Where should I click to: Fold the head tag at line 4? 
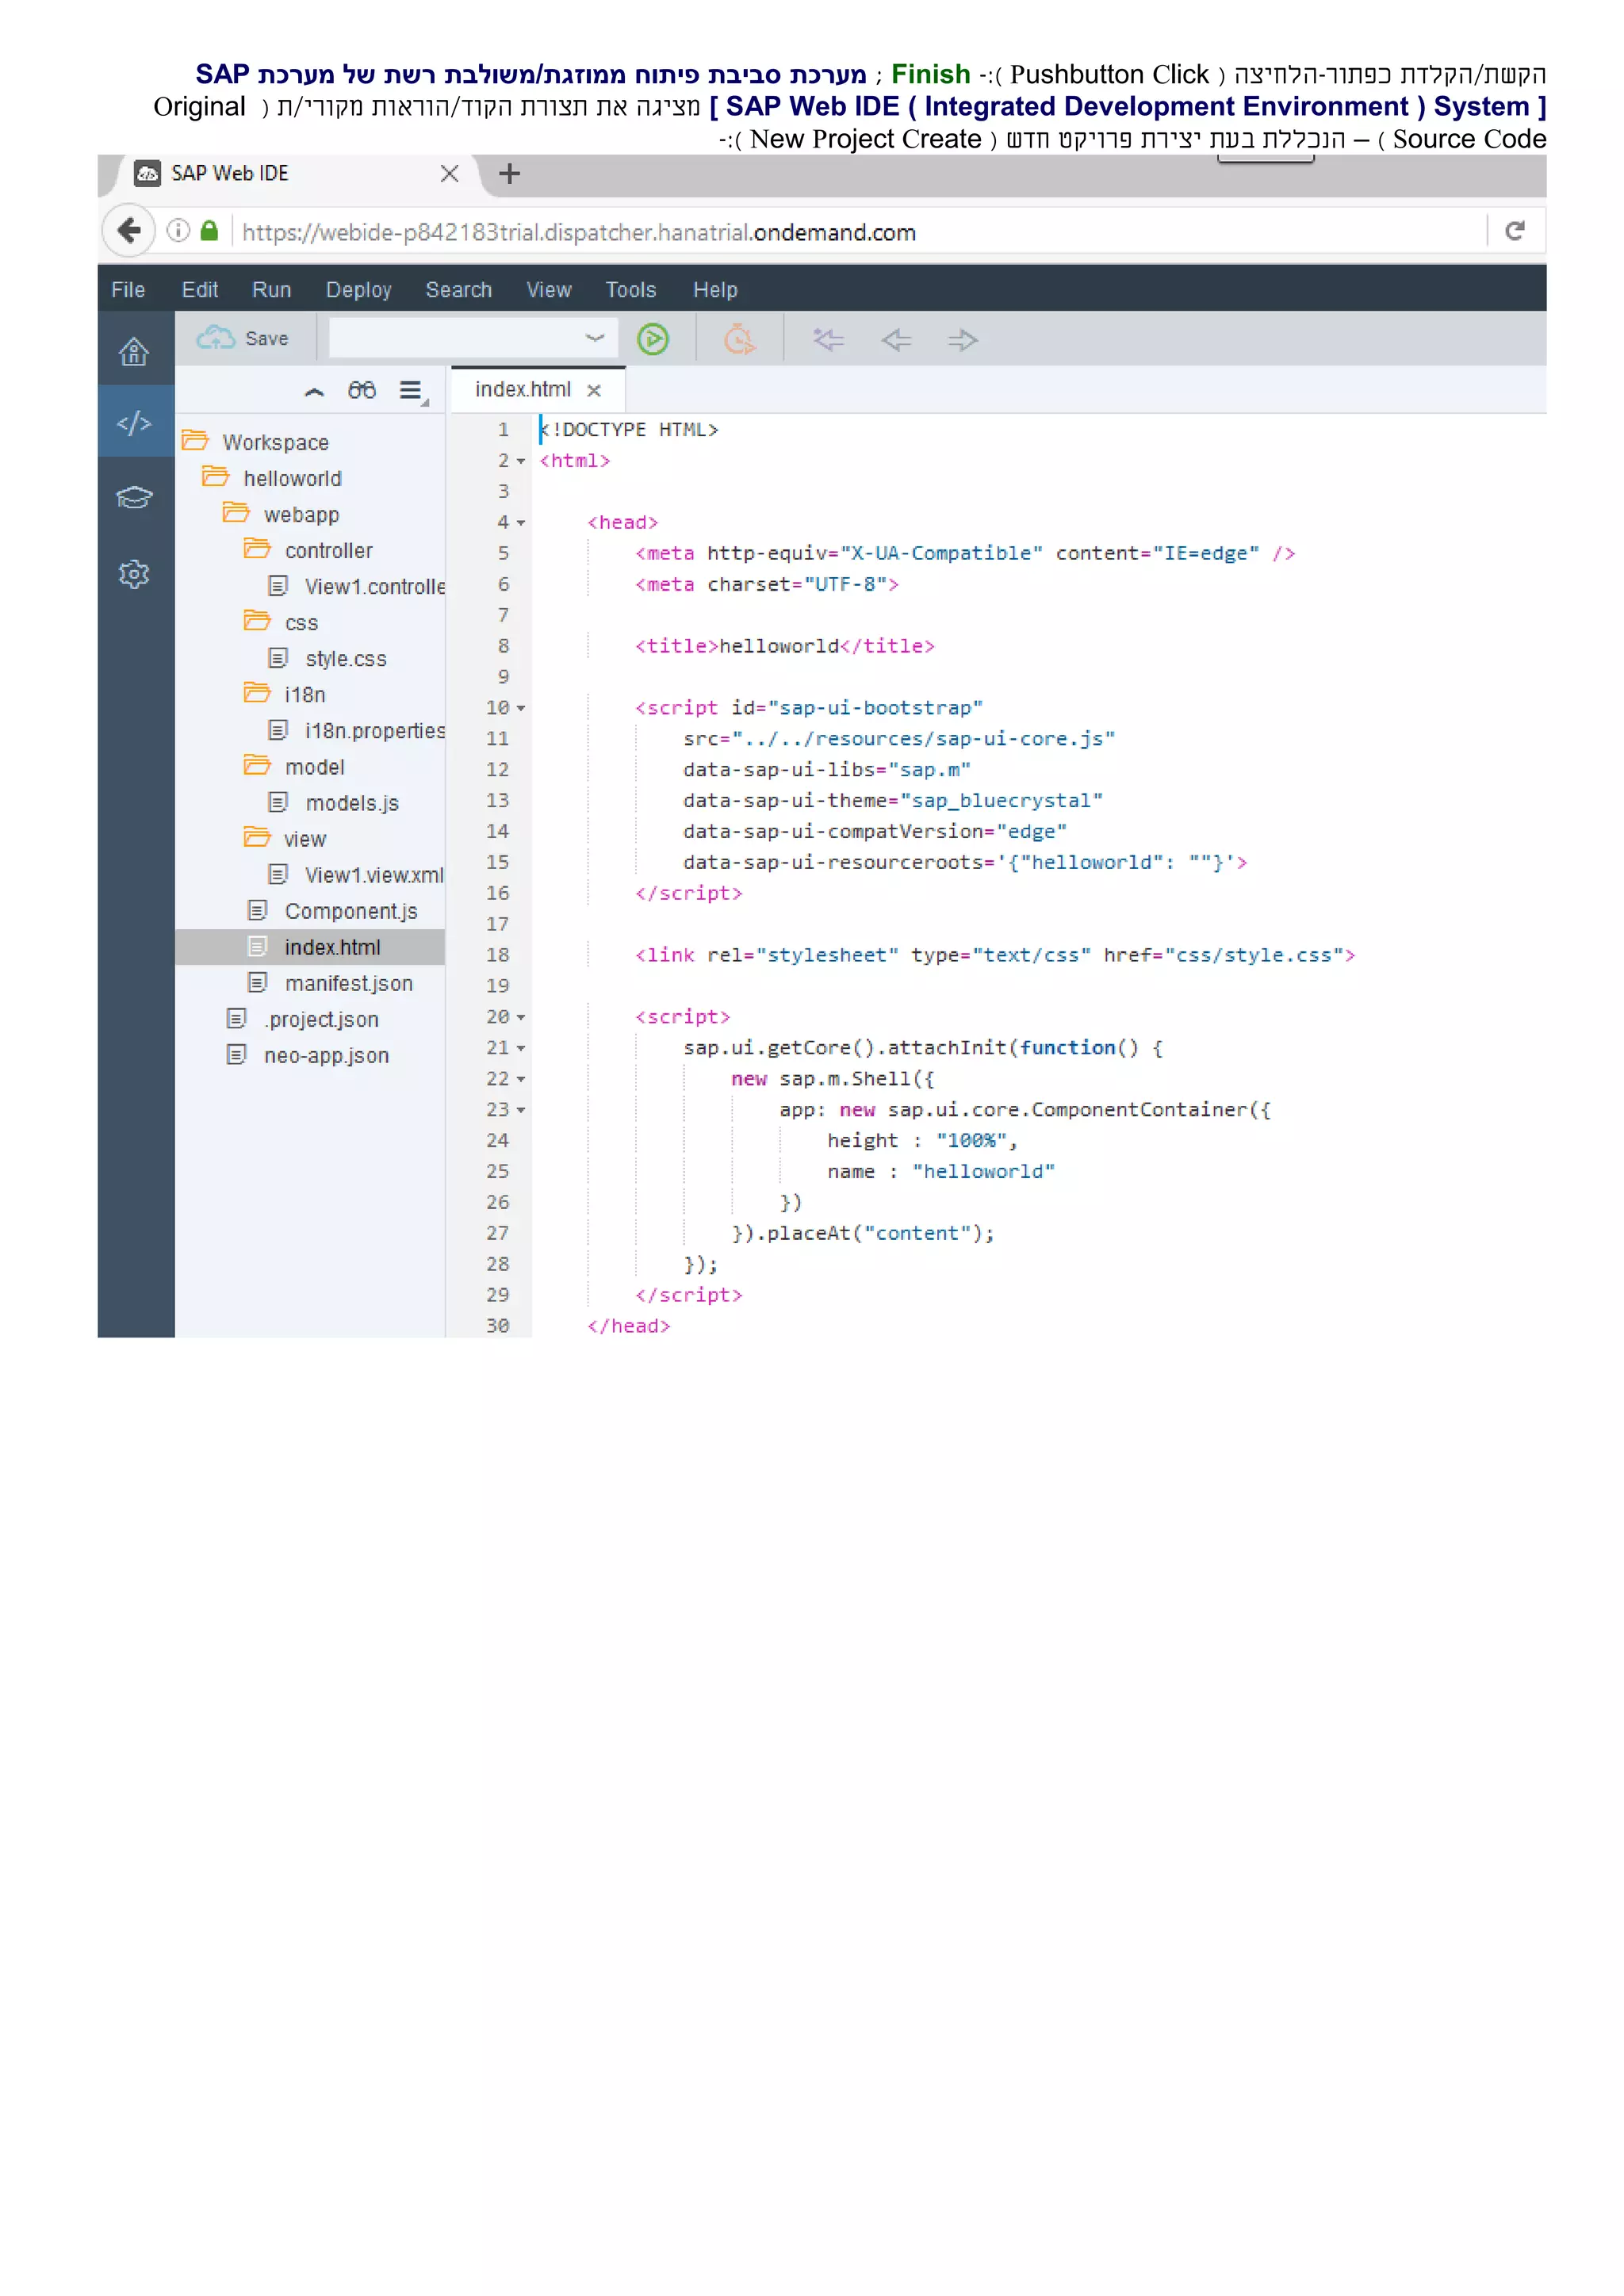521,523
